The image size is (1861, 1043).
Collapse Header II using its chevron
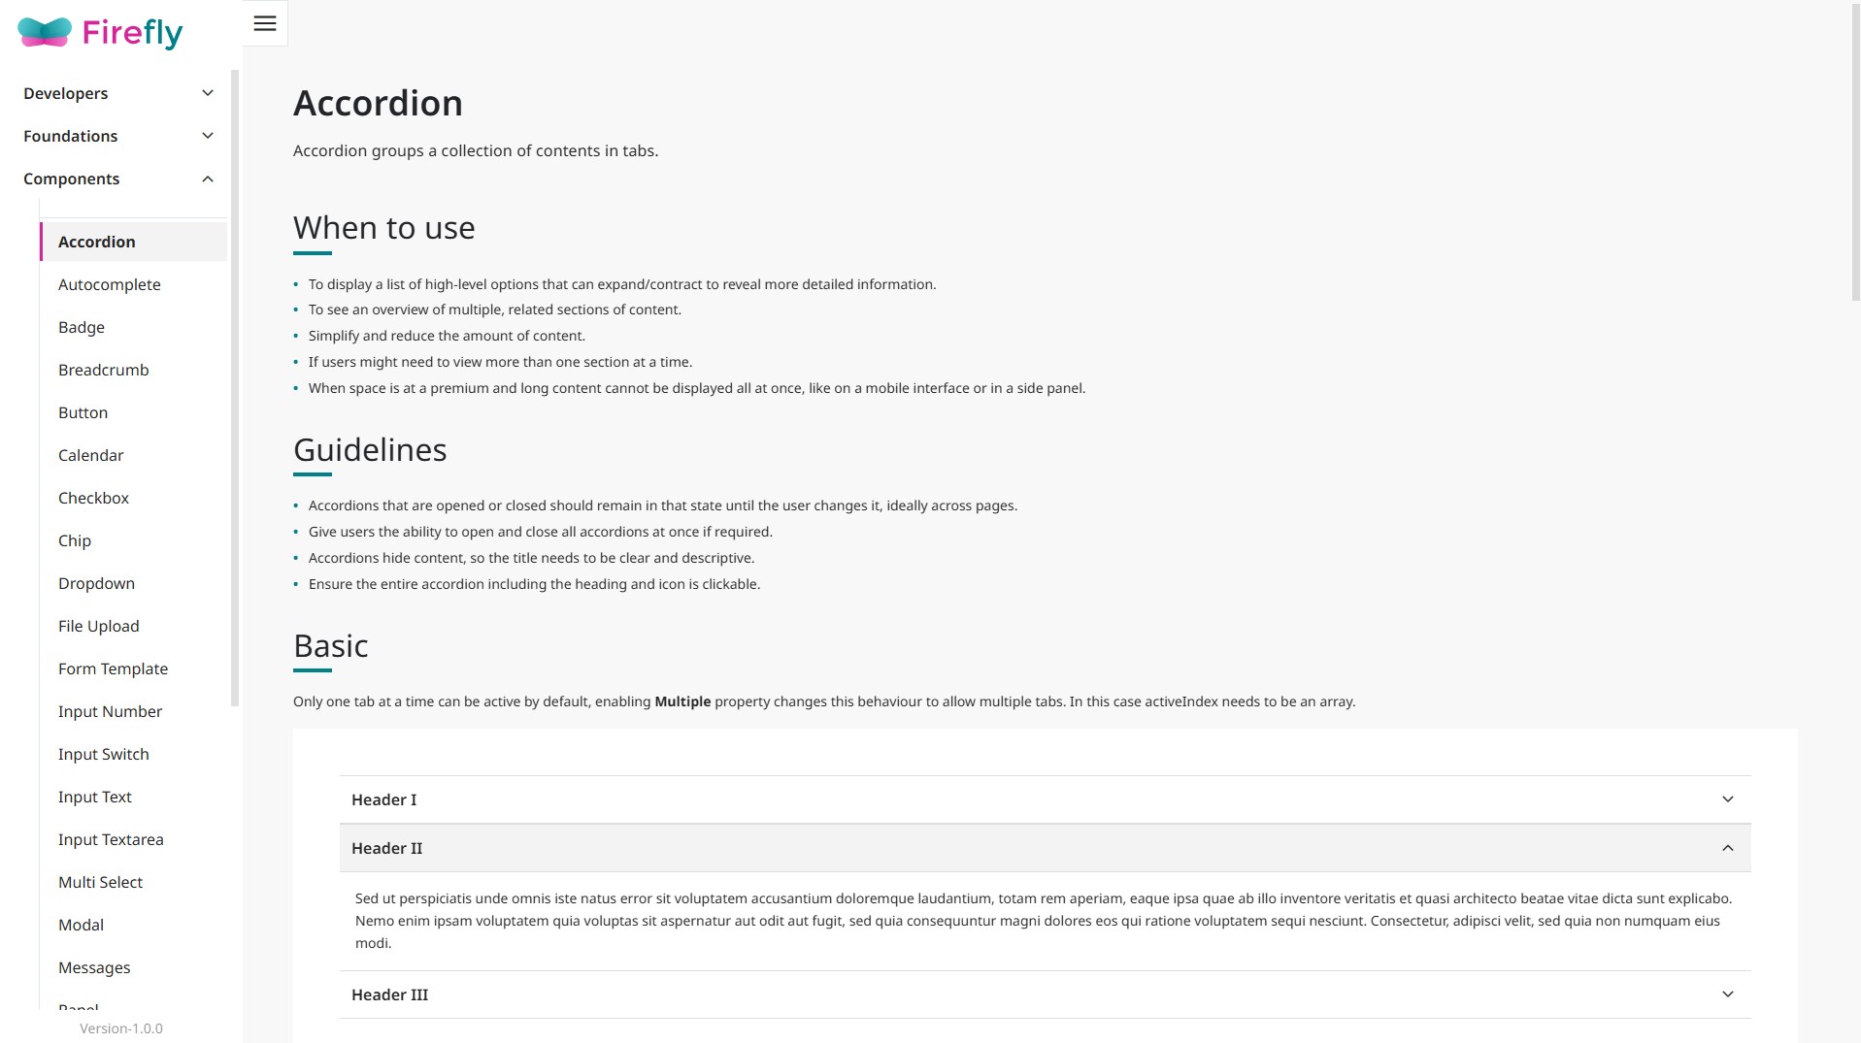coord(1727,848)
